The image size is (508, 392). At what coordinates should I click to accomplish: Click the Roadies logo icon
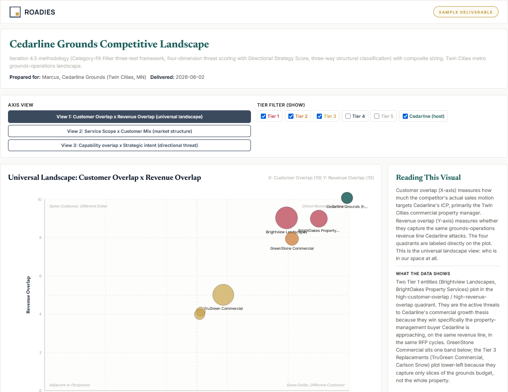(x=15, y=12)
